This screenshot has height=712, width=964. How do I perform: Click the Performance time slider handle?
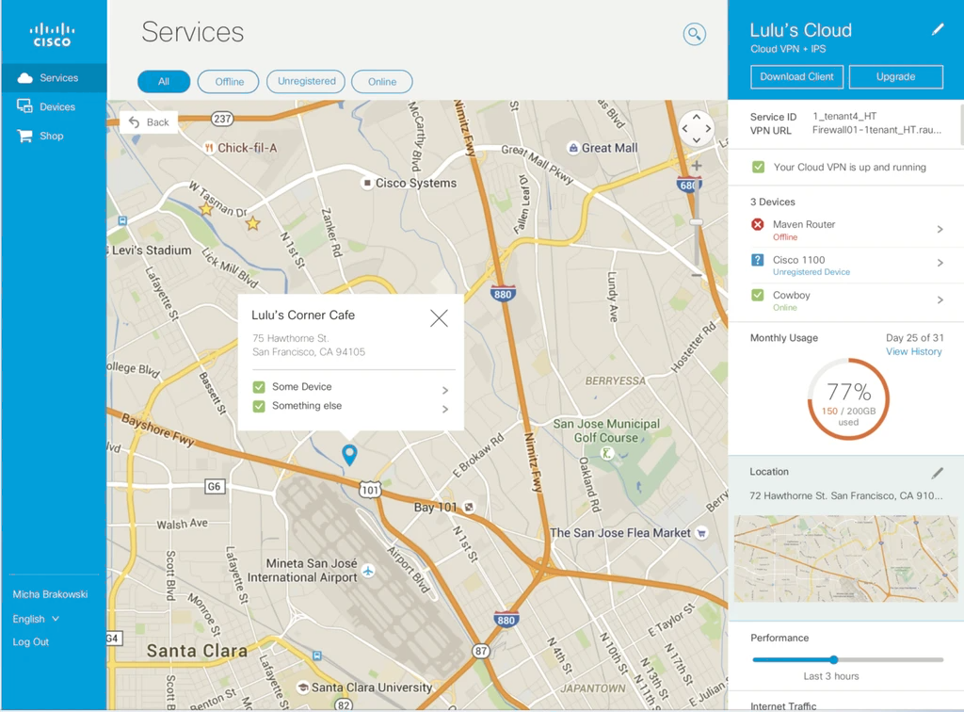click(834, 660)
